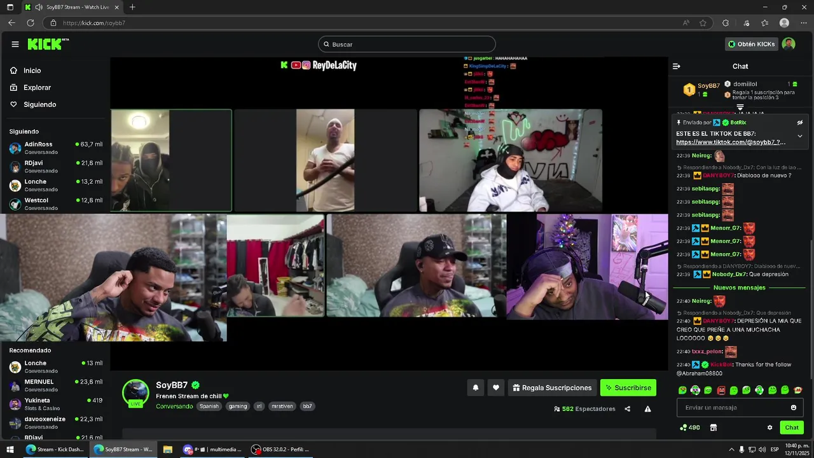Open the hamburger menu beside Kick logo
Screen dimensions: 814x458
pyautogui.click(x=15, y=44)
